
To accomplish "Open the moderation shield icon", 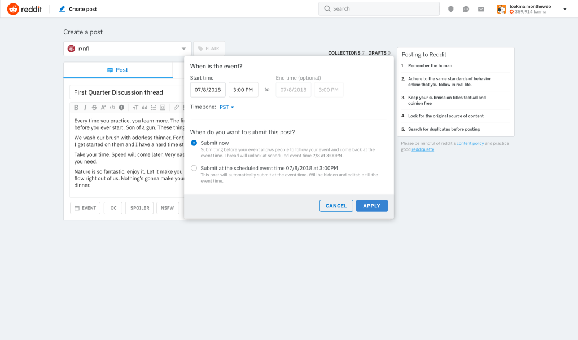I will (x=450, y=9).
